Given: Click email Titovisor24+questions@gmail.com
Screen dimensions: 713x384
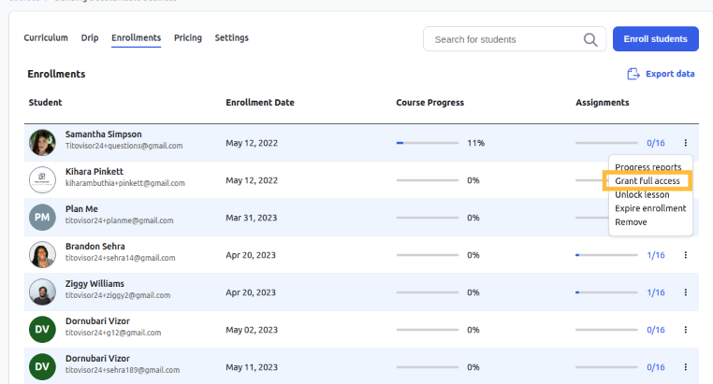Looking at the screenshot, I should (x=124, y=146).
